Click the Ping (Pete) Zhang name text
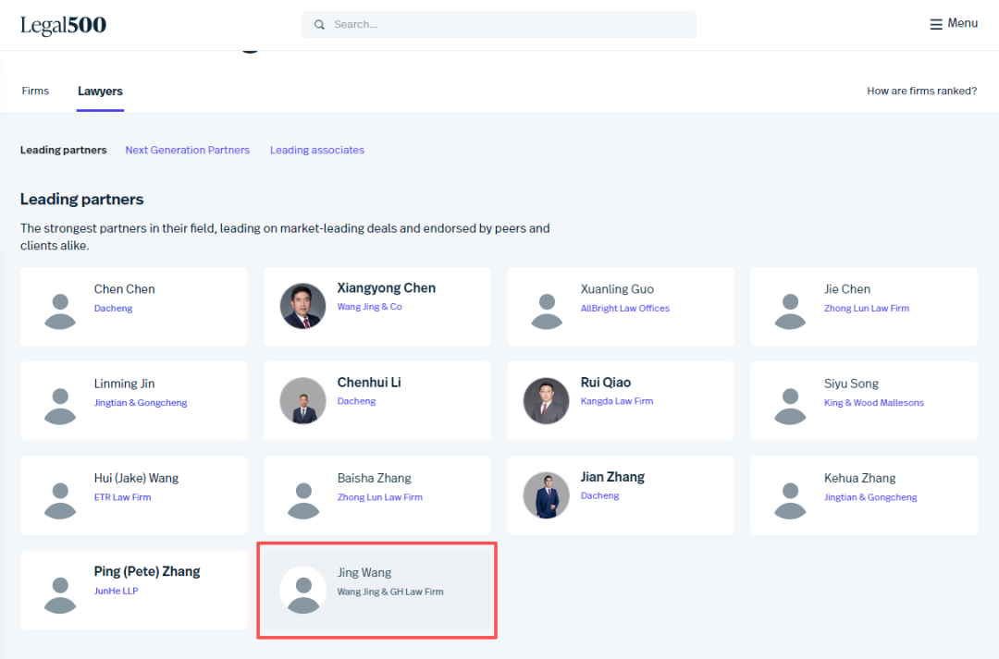This screenshot has width=999, height=659. [x=146, y=572]
